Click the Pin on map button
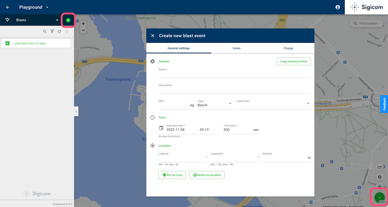388x207 pixels. (x=172, y=175)
